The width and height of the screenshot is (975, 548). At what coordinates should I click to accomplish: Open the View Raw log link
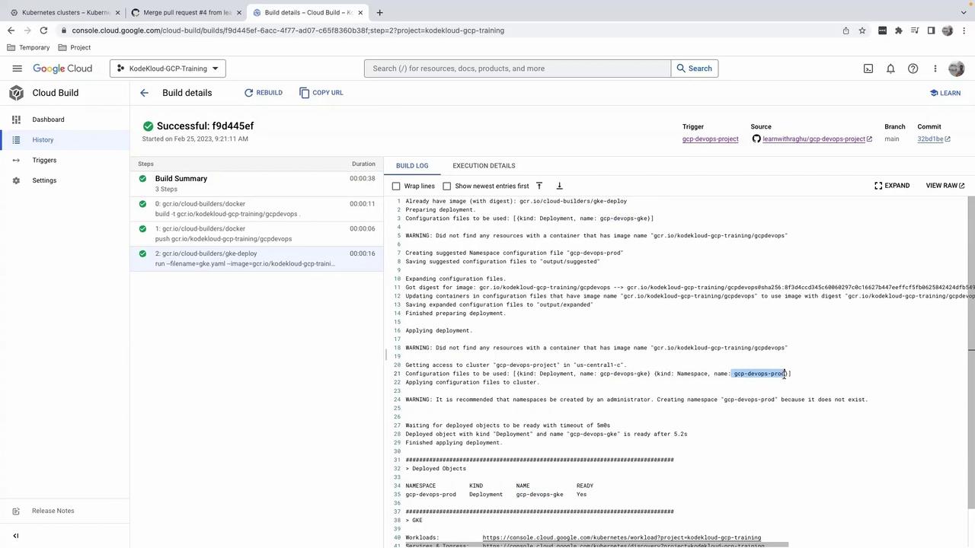(945, 186)
